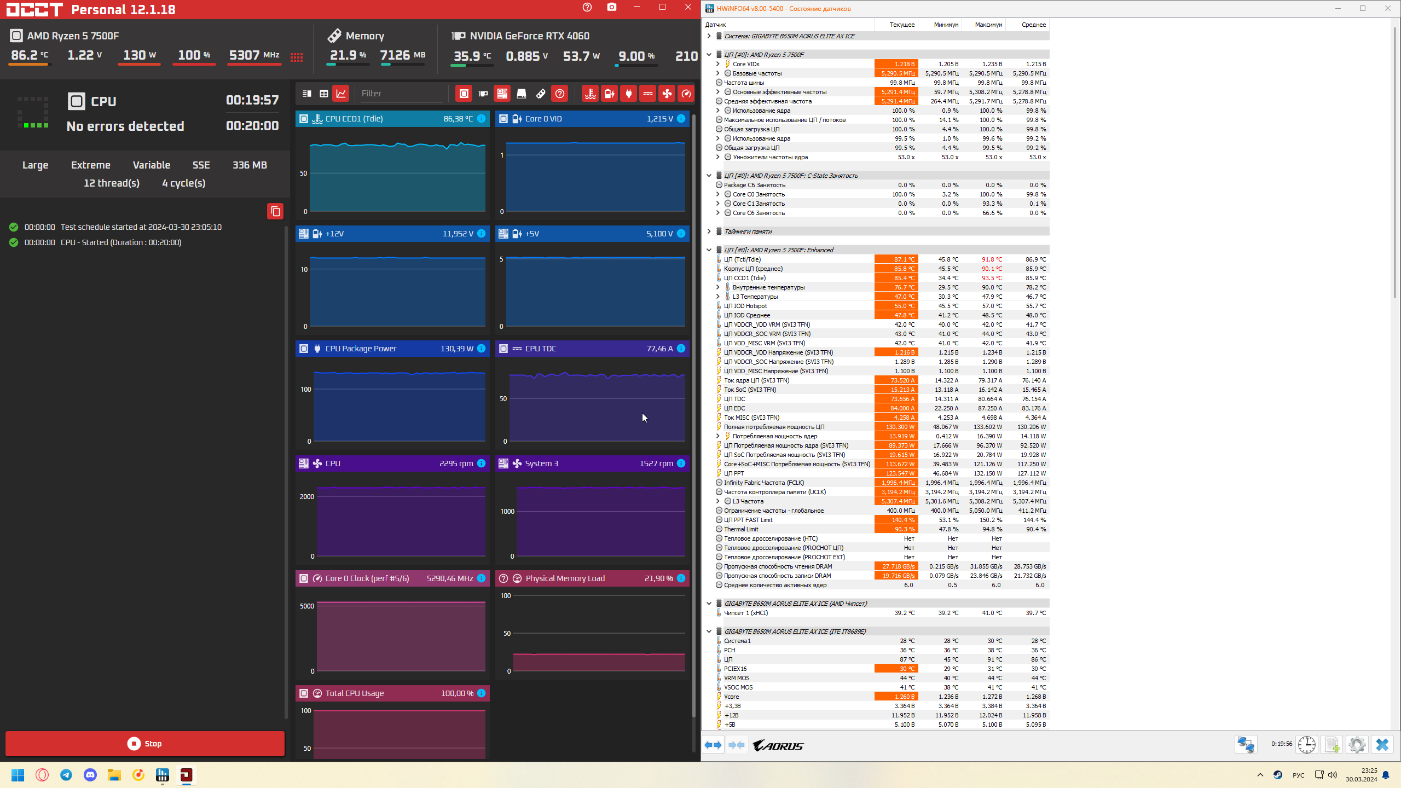Expand the Тайминги памяти sensor group
Viewport: 1401px width, 788px height.
[x=709, y=231]
